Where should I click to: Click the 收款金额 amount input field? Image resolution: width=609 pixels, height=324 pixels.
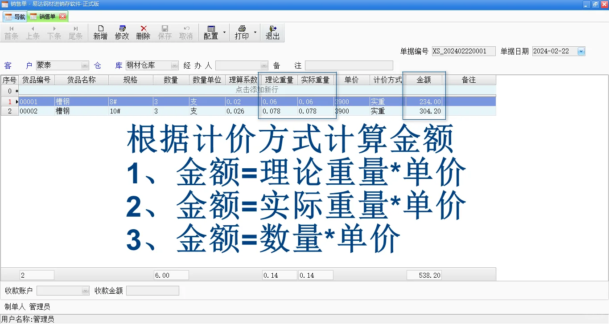pos(153,291)
